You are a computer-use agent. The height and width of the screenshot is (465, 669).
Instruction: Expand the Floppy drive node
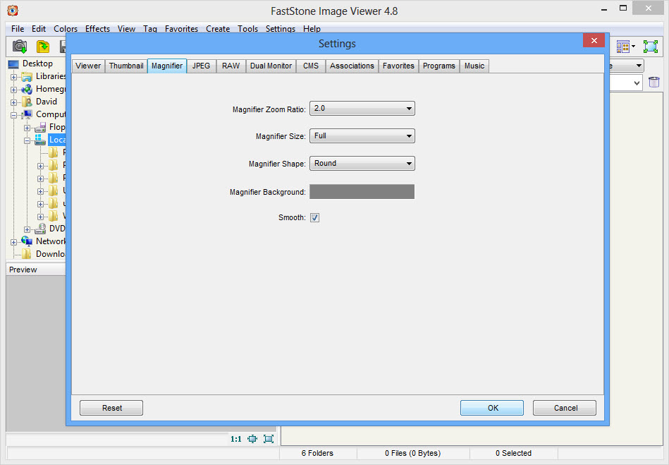(27, 128)
